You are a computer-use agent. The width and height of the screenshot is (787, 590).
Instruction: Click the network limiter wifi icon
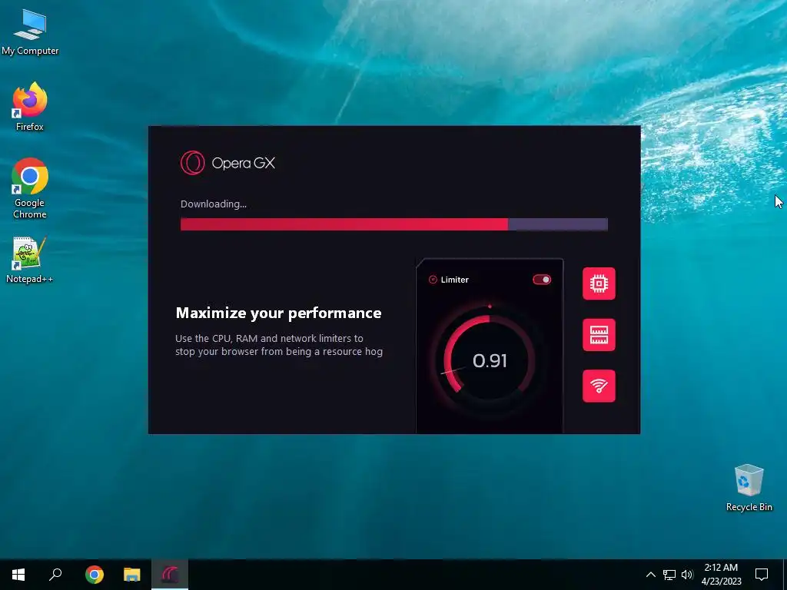point(599,386)
